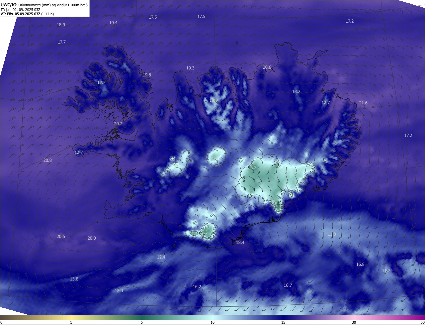Image resolution: width=425 pixels, height=325 pixels.
Task: Click the 18.4 value on south coast
Action: tap(240, 243)
